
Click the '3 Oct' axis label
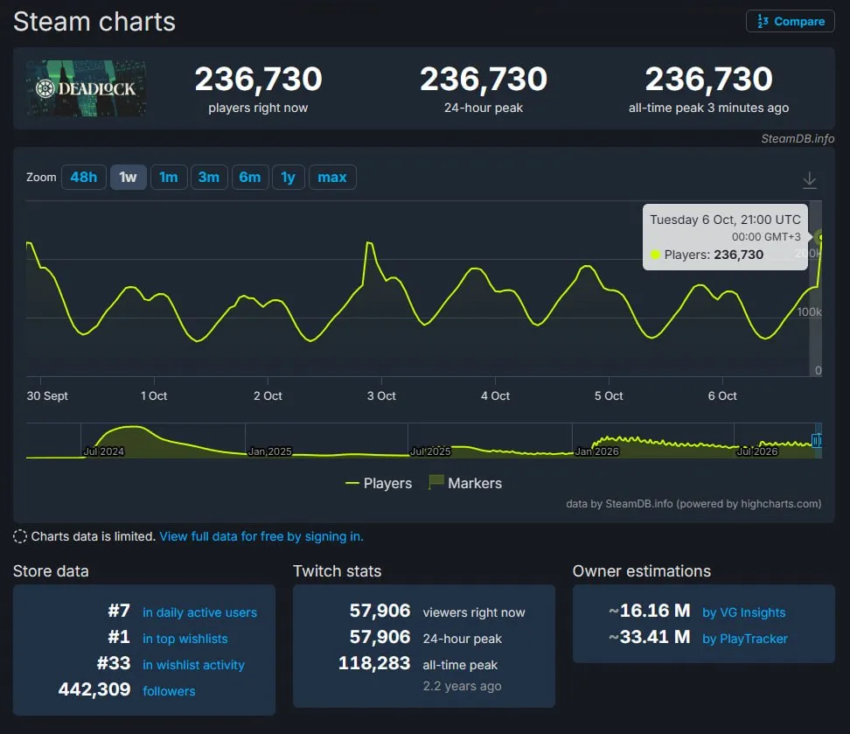[381, 396]
